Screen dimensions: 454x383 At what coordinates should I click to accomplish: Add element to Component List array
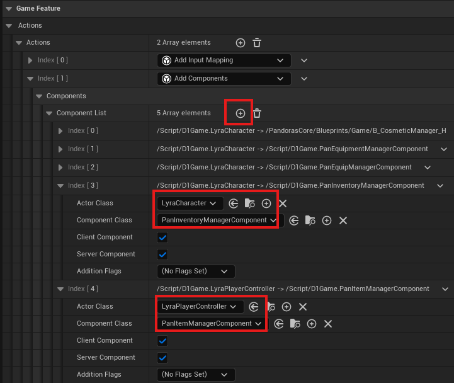coord(241,113)
